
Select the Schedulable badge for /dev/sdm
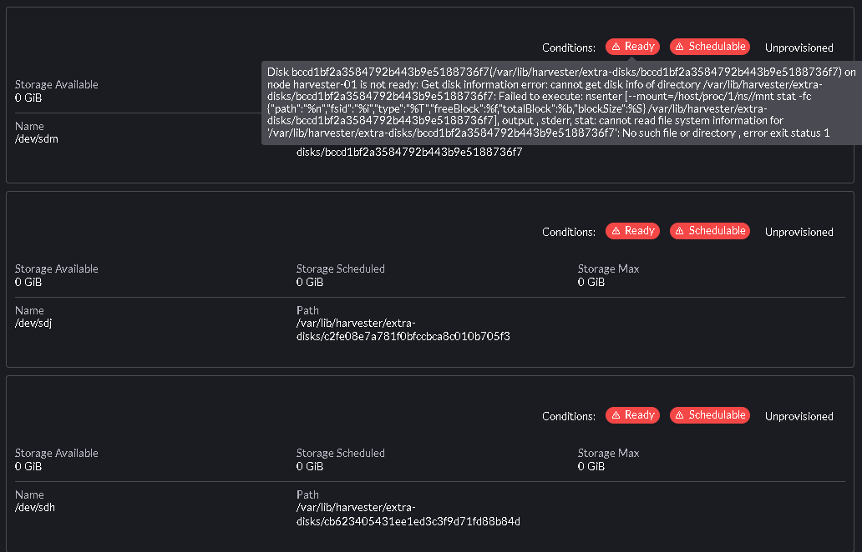pos(710,47)
